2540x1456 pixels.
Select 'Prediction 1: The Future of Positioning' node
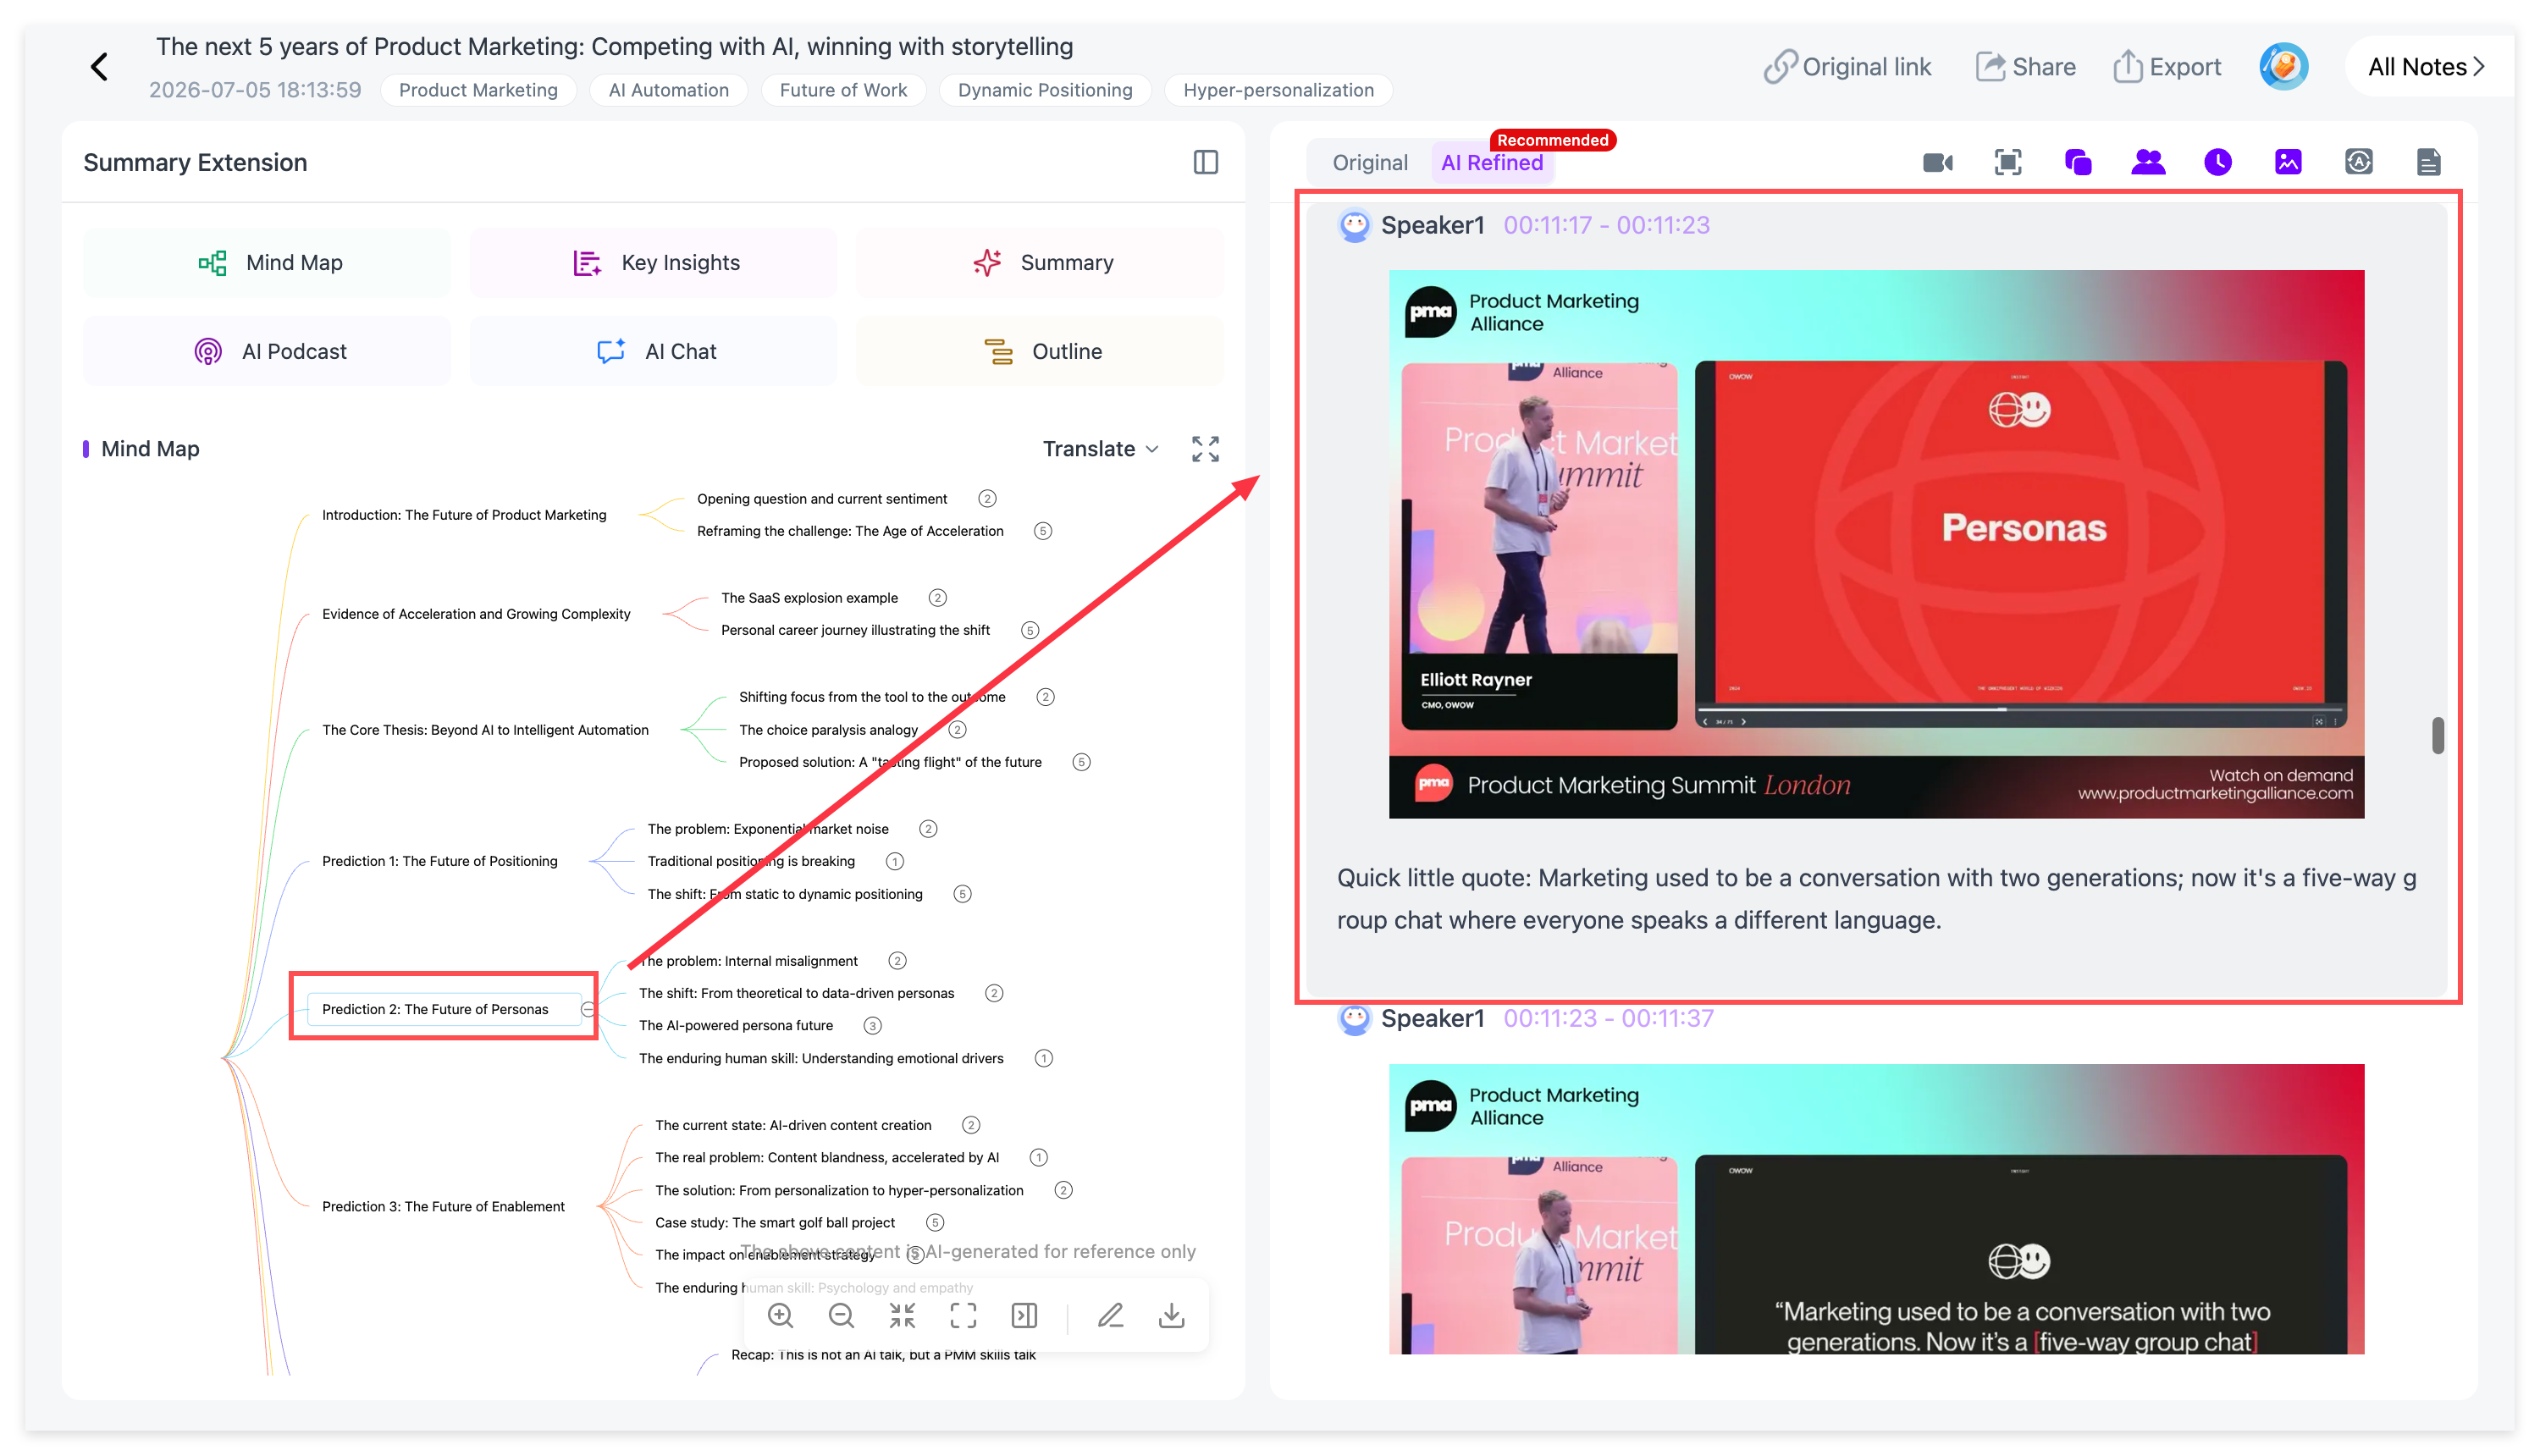[x=440, y=861]
